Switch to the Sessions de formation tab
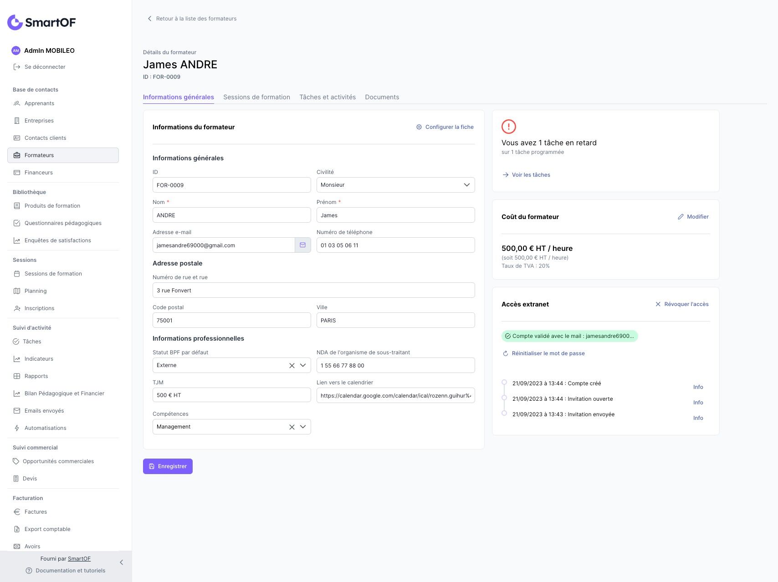This screenshot has width=778, height=582. [x=256, y=97]
